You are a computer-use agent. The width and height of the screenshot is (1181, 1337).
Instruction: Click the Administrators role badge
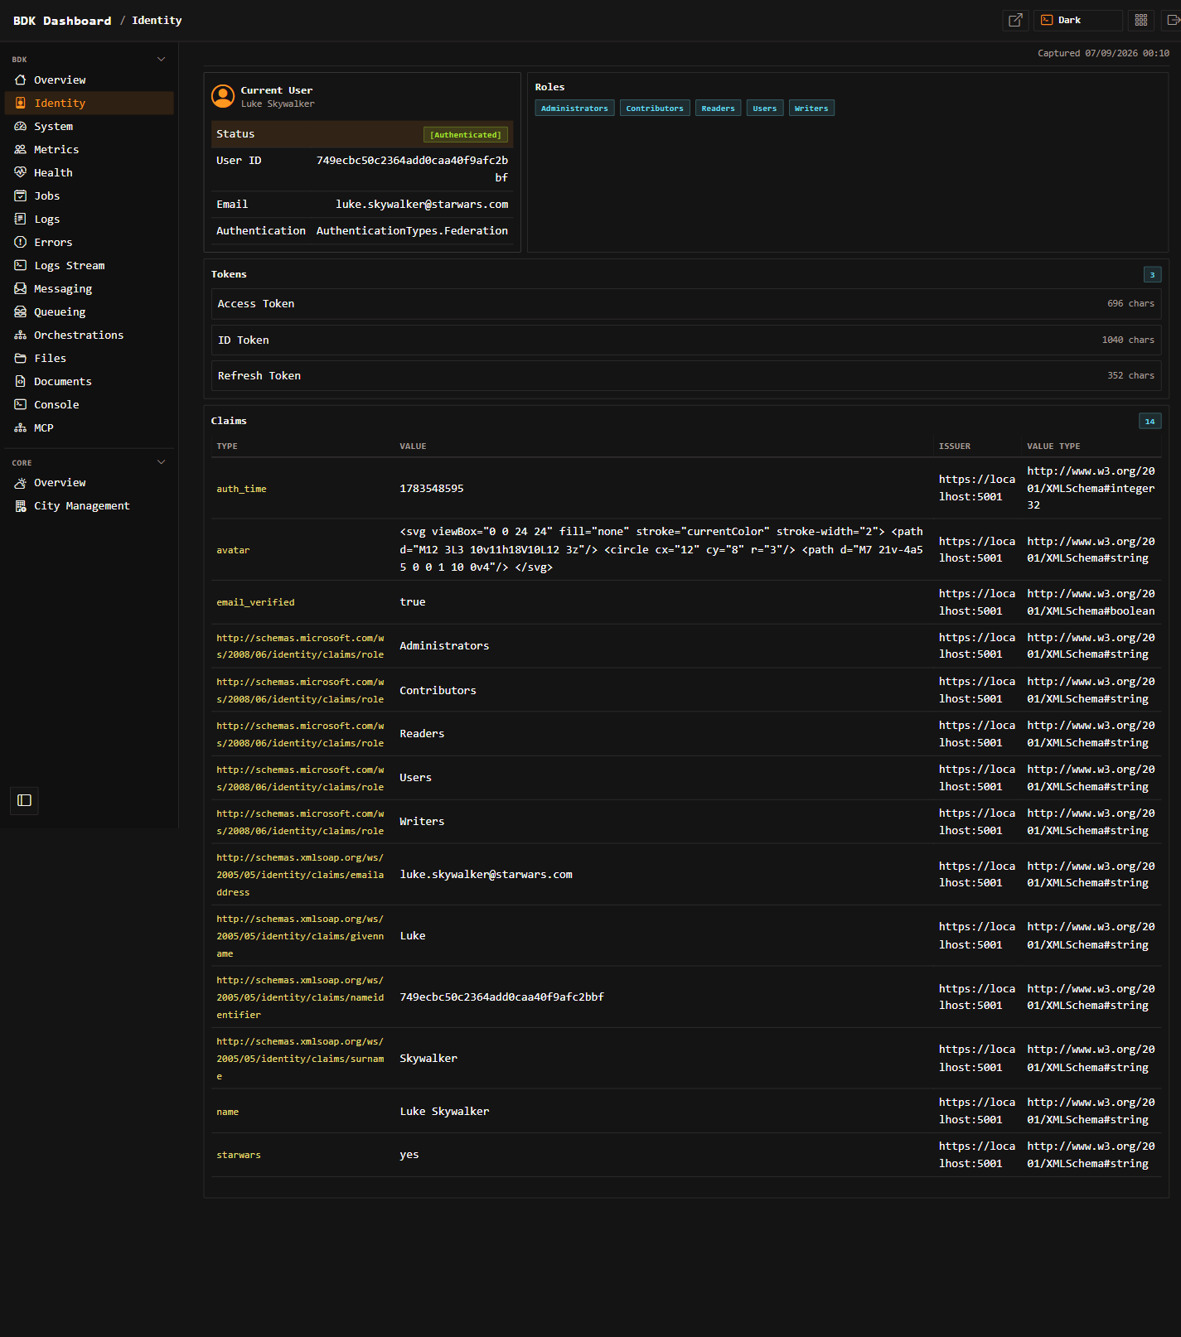574,109
